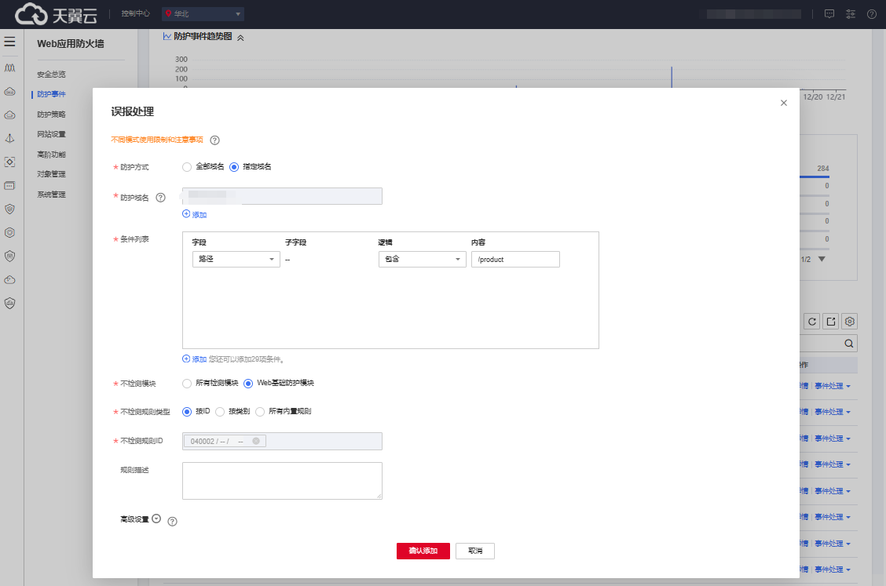Screen dimensions: 886x586
Task: Open 安全总览 in sidebar menu
Action: (51, 75)
